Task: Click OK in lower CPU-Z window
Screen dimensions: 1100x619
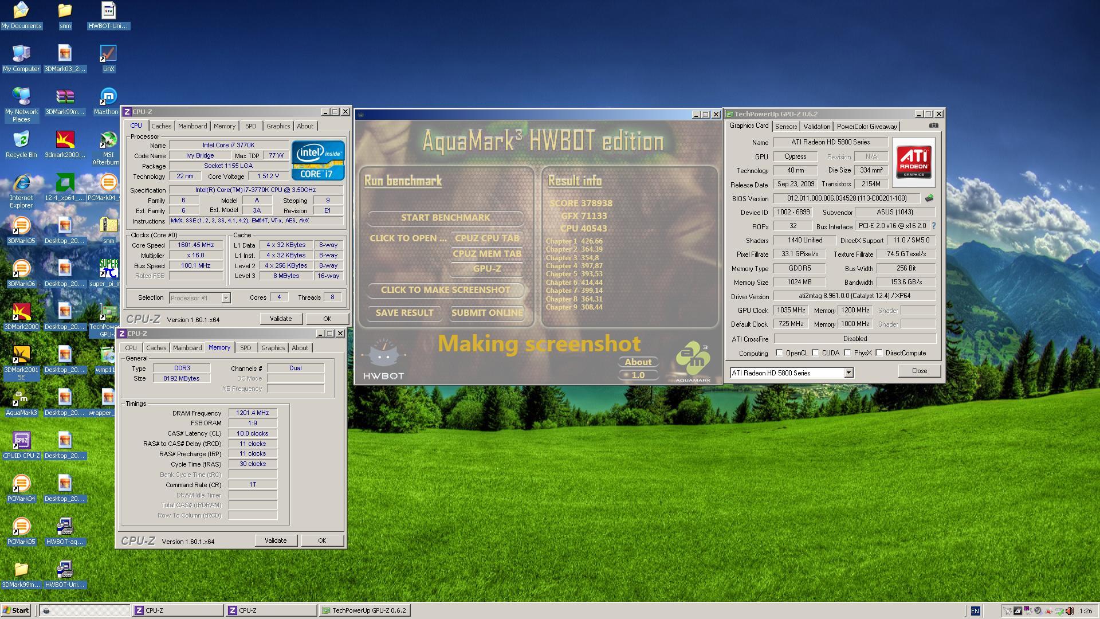Action: 322,540
